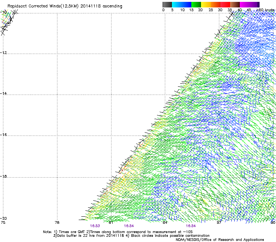
Task: Click the blue 10-15 knots legend segment
Action: (x=186, y=4)
